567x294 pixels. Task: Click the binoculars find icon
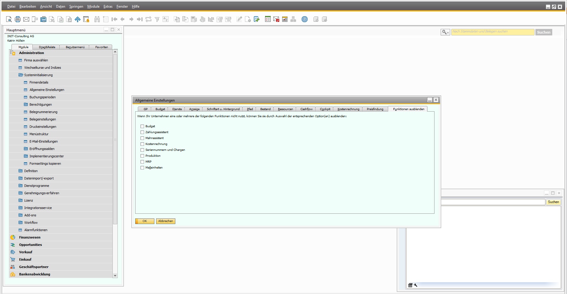coord(97,19)
